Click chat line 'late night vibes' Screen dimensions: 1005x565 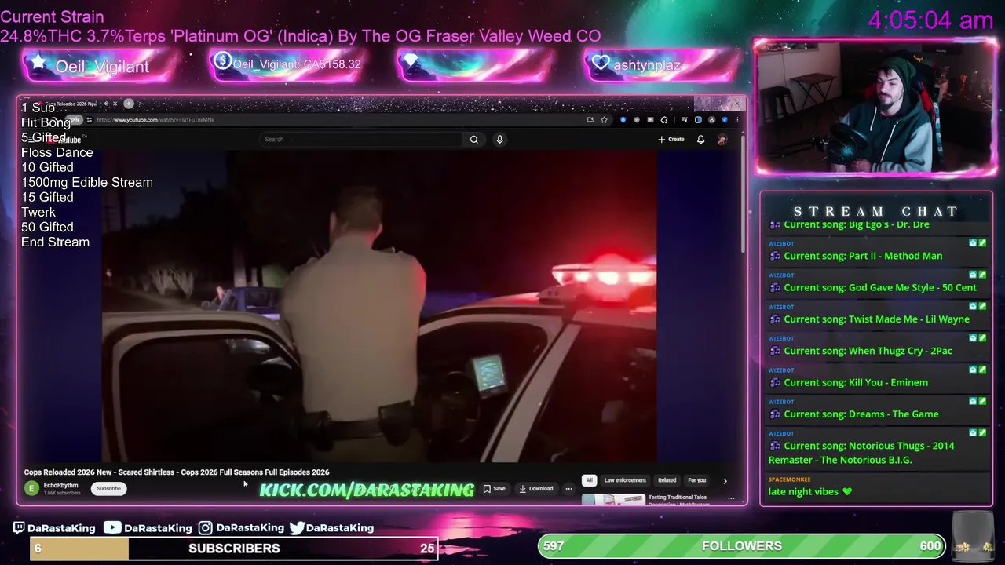pyautogui.click(x=809, y=492)
